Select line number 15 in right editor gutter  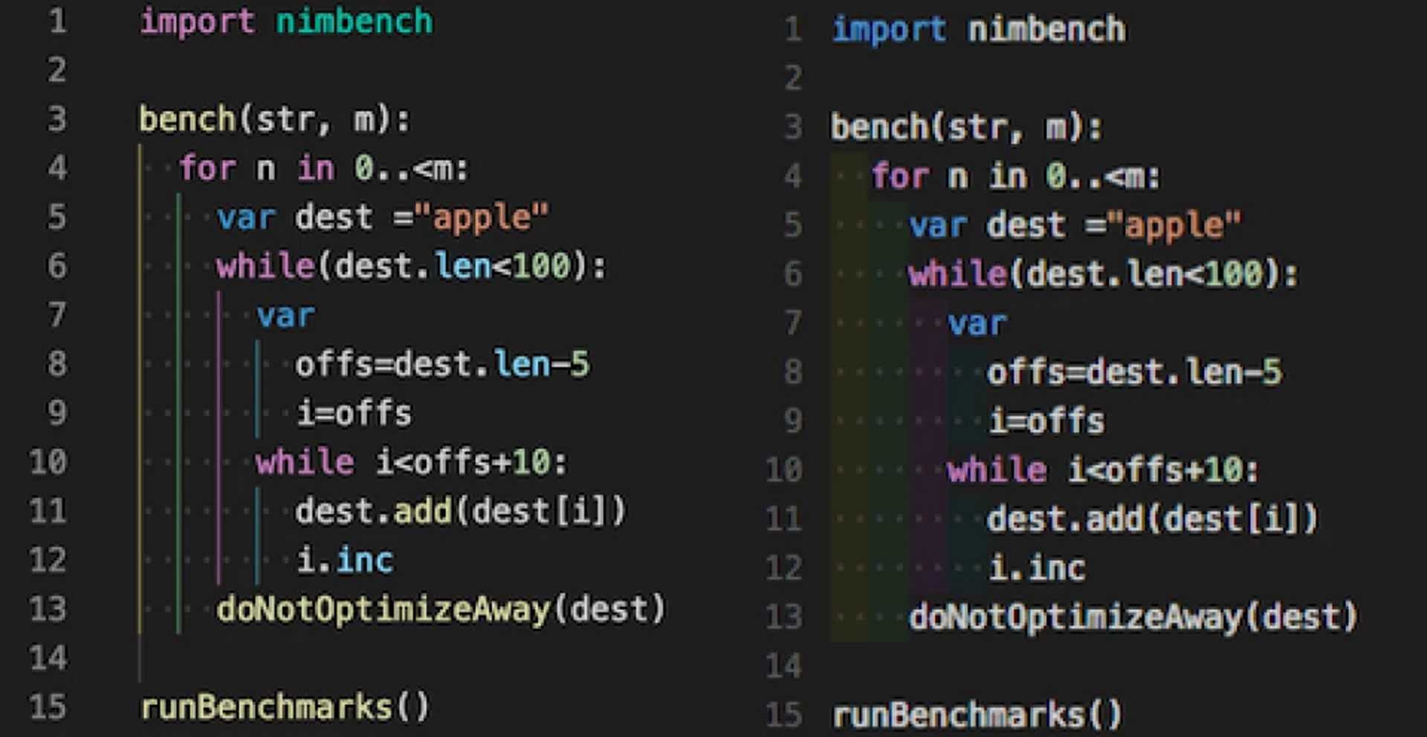[784, 715]
